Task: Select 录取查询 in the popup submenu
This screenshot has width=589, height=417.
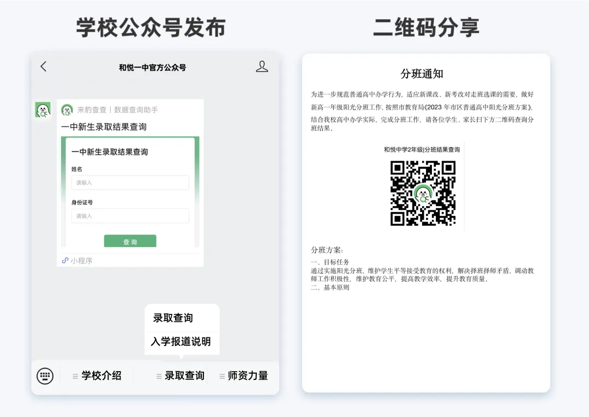Action: click(x=173, y=318)
